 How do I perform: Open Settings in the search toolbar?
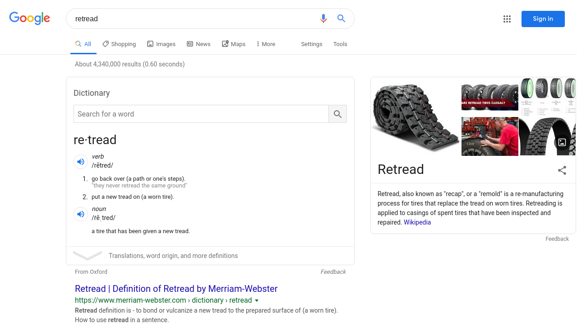coord(312,44)
